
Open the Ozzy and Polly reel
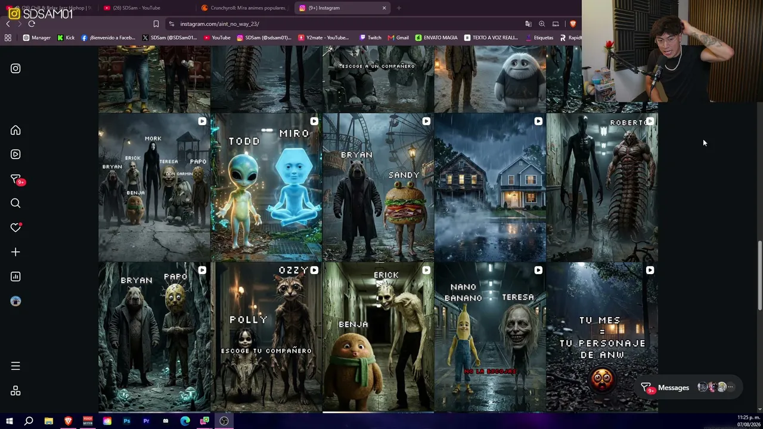click(266, 337)
